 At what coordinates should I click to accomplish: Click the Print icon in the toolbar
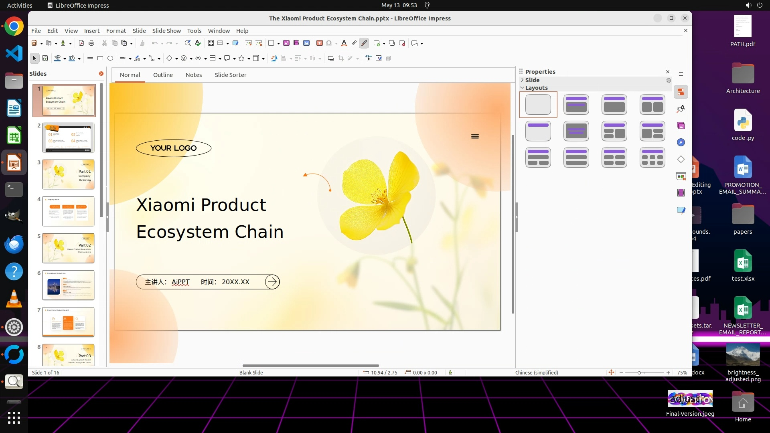click(91, 43)
